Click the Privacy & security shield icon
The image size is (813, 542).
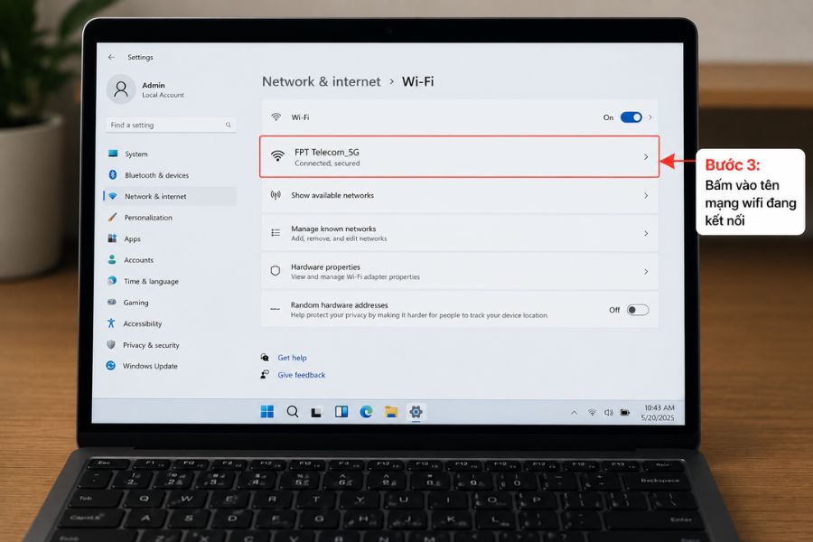[x=110, y=344]
